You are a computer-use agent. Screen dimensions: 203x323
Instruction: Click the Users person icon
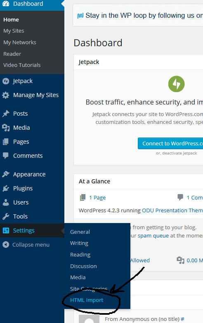click(x=6, y=202)
